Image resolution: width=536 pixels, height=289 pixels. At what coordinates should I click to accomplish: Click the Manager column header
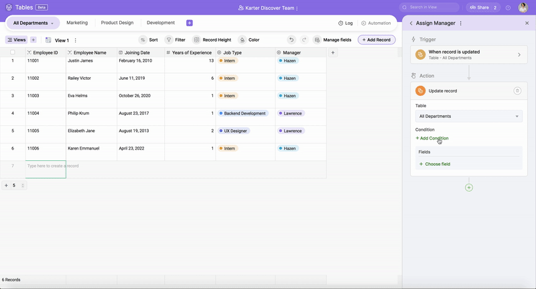301,53
